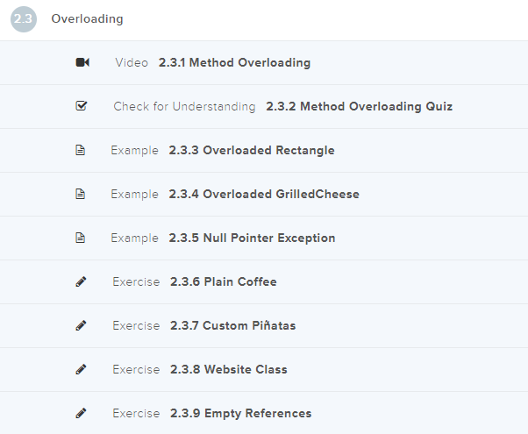Click the document icon for Overloaded GrilledCheese
Image resolution: width=528 pixels, height=434 pixels.
(81, 194)
